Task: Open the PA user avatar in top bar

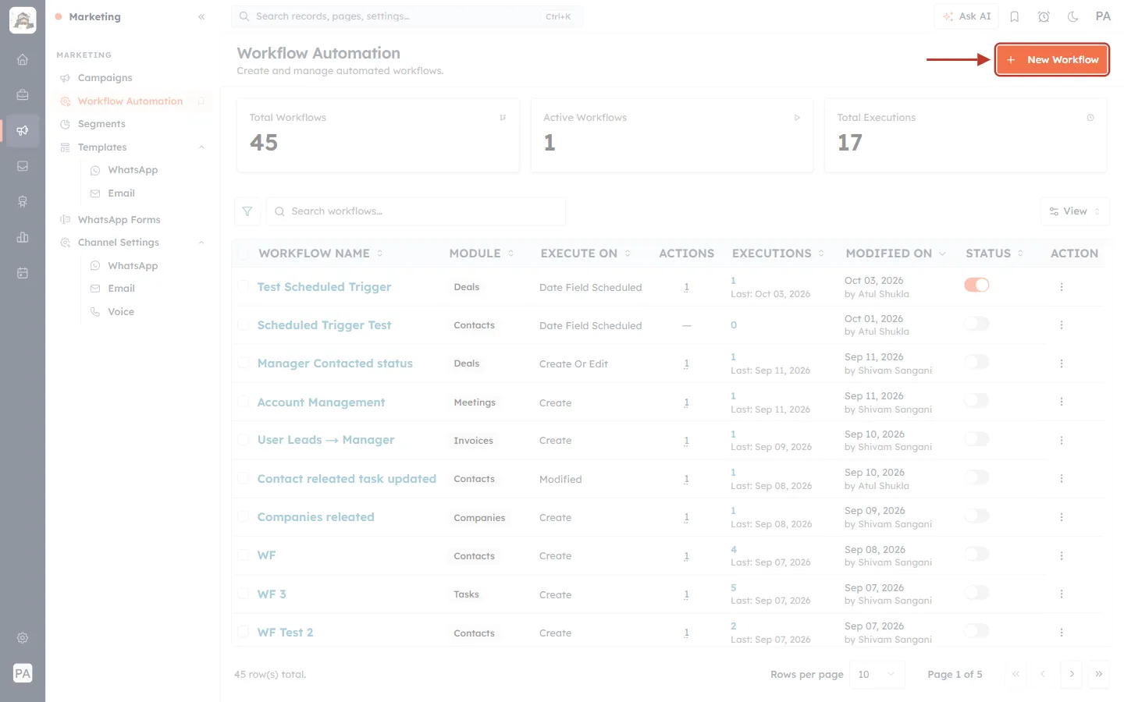Action: [1103, 16]
